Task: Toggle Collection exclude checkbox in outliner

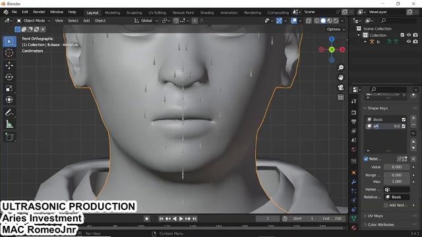Action: (x=402, y=35)
